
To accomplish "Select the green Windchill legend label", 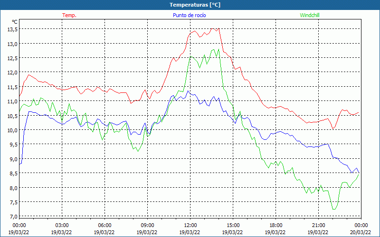I will (310, 15).
